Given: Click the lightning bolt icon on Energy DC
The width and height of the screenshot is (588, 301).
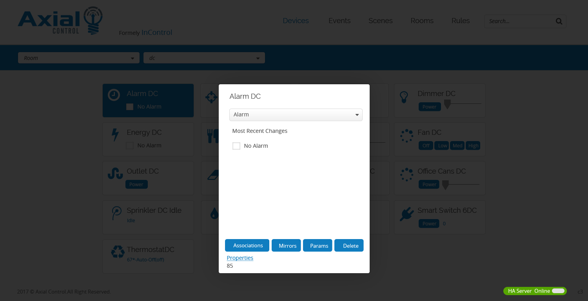Looking at the screenshot, I should click(x=115, y=134).
